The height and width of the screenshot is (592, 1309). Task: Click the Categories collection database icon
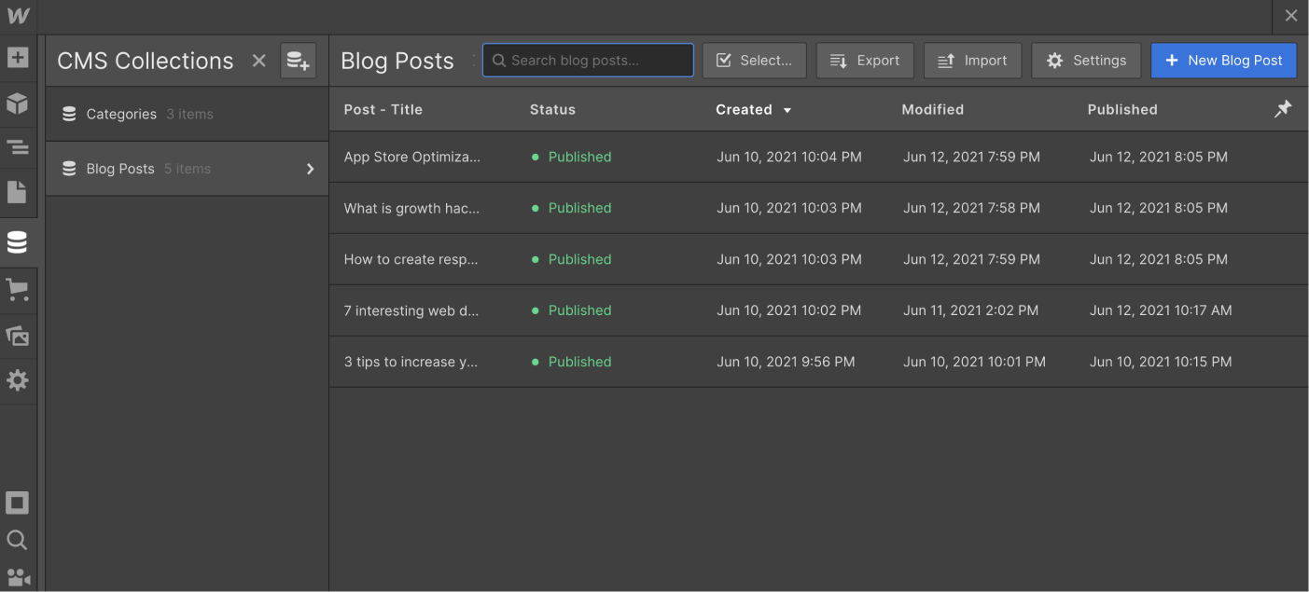coord(69,114)
